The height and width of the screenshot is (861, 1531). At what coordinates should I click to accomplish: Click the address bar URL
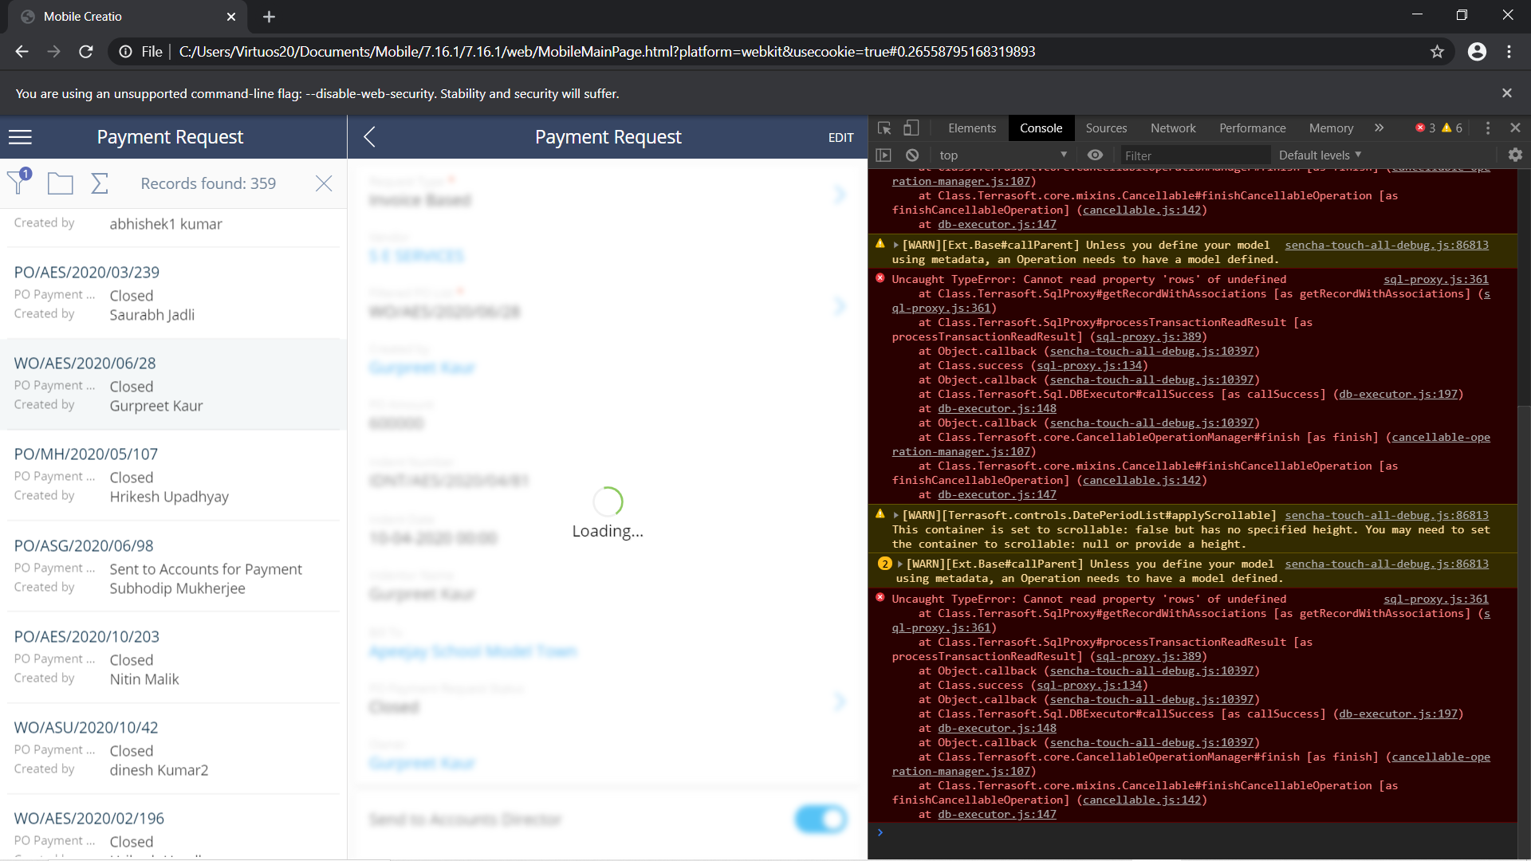point(607,52)
